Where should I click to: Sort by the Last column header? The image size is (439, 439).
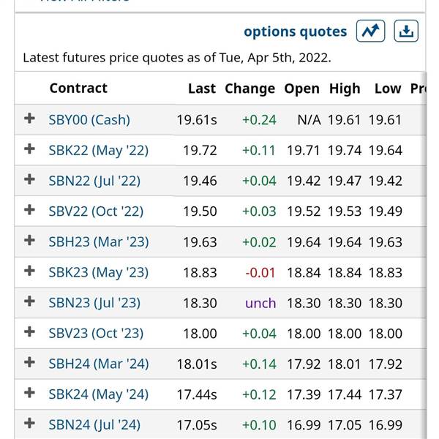point(202,89)
